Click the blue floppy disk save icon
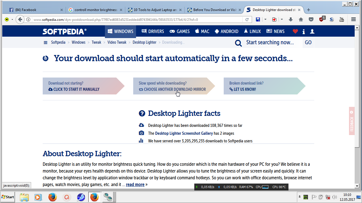Screen dimensions: 362x203 pyautogui.click(x=258, y=19)
